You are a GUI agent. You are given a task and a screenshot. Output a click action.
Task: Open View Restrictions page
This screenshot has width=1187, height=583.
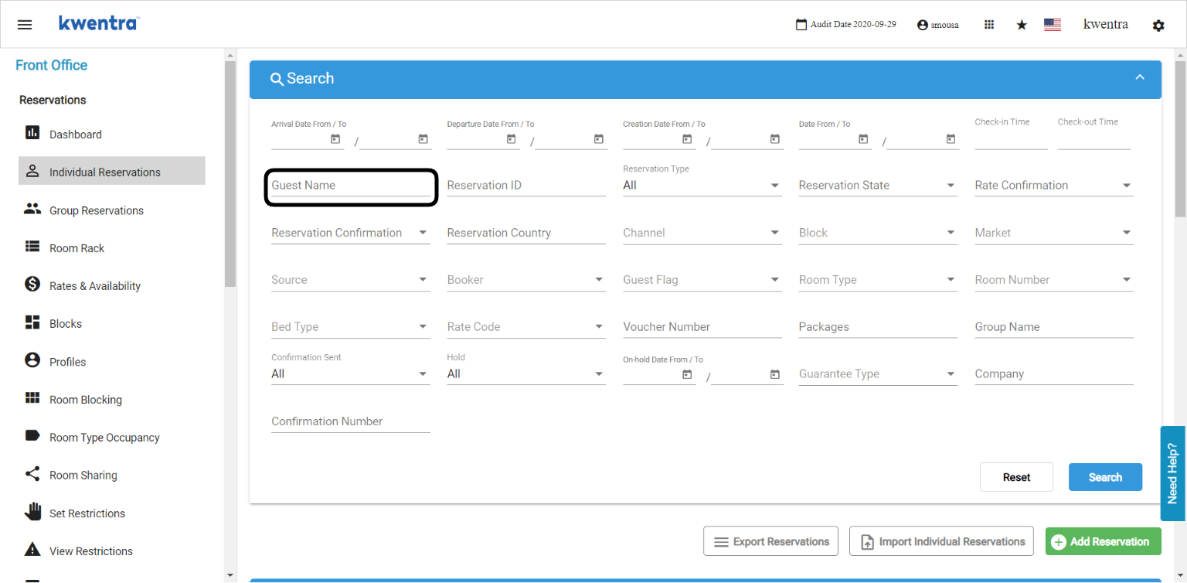pos(112,551)
